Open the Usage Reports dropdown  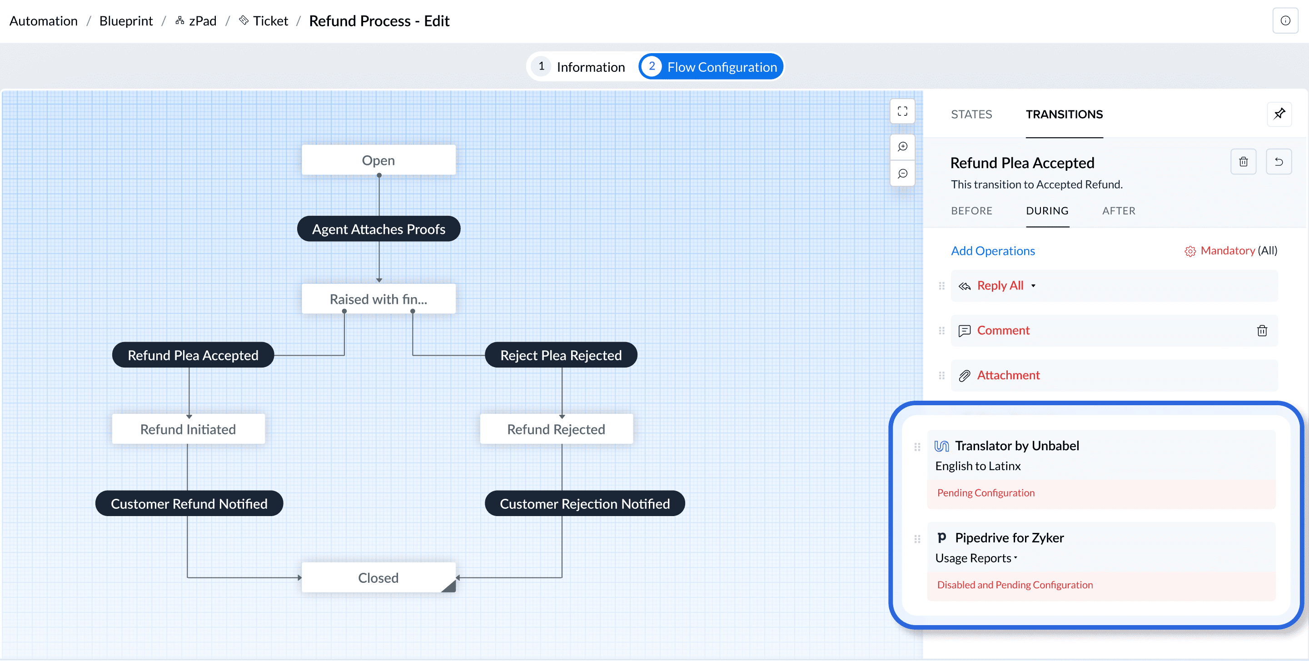[976, 558]
